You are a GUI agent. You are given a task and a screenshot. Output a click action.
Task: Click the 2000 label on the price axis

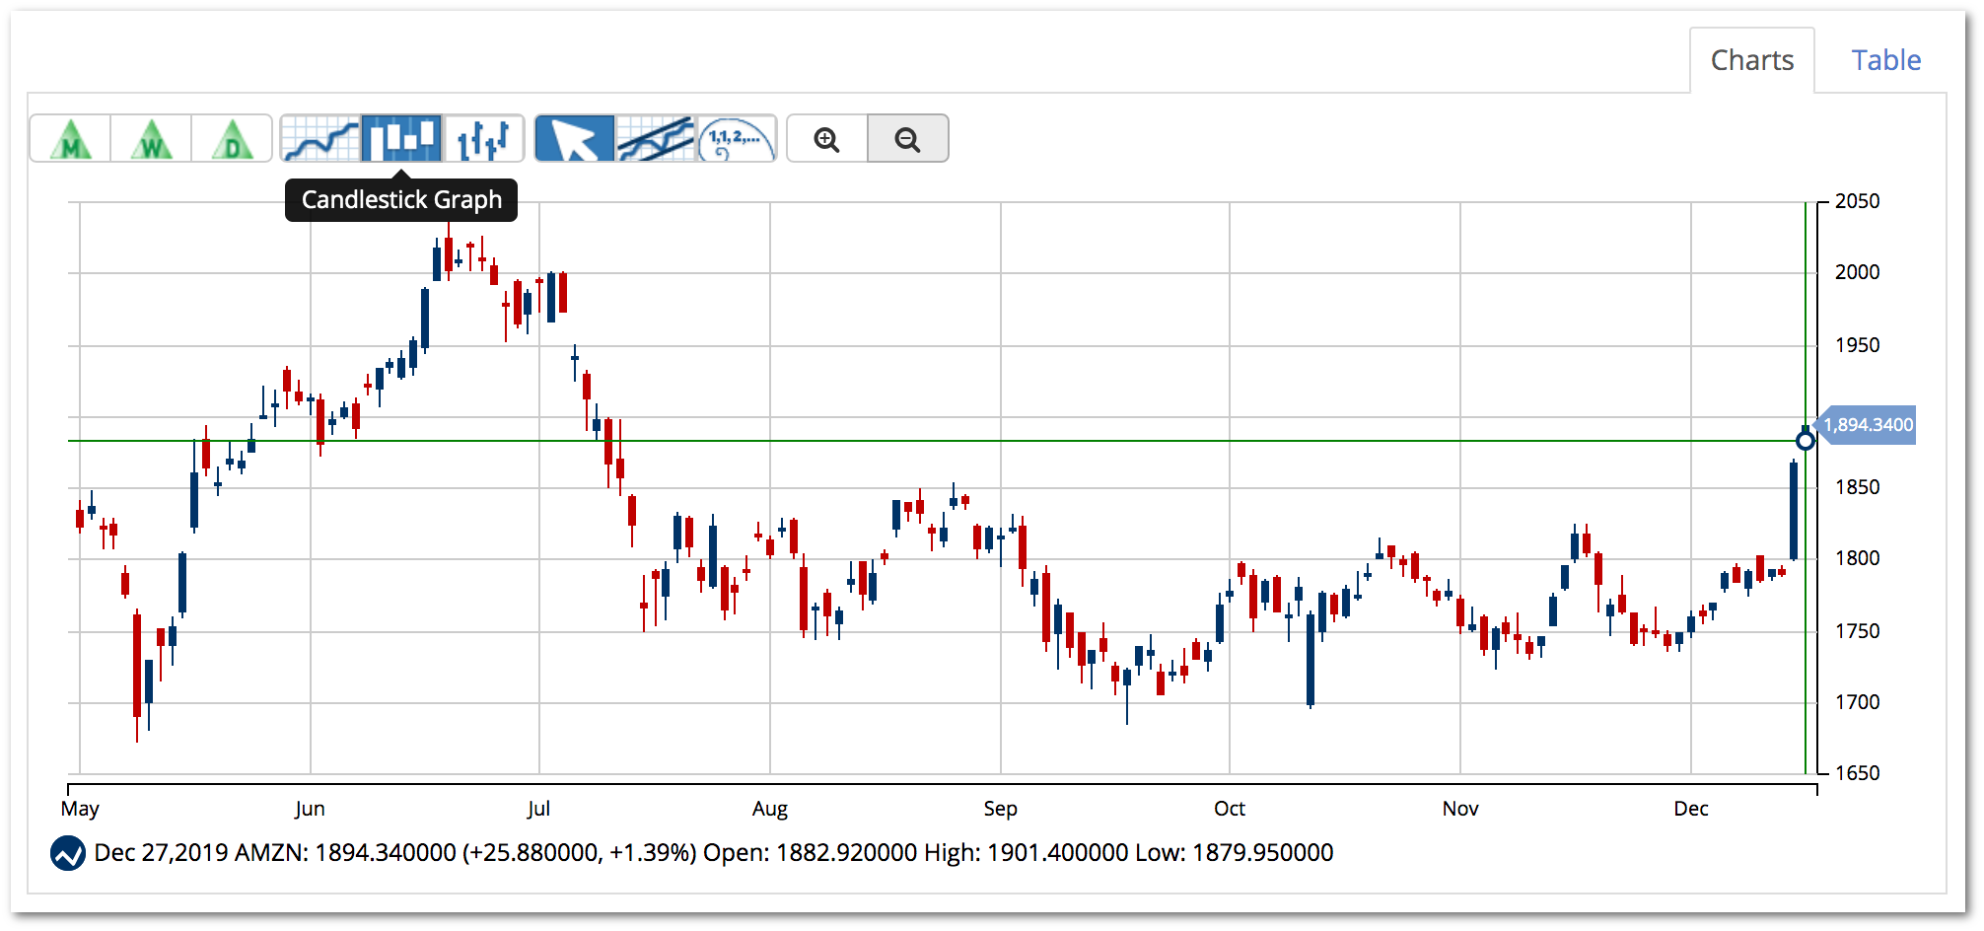coord(1857,272)
